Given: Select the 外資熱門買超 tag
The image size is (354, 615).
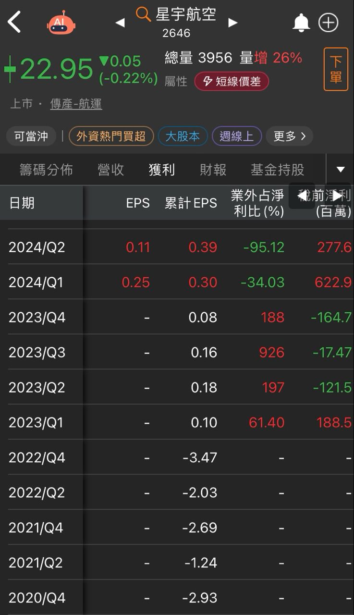Looking at the screenshot, I should click(111, 136).
